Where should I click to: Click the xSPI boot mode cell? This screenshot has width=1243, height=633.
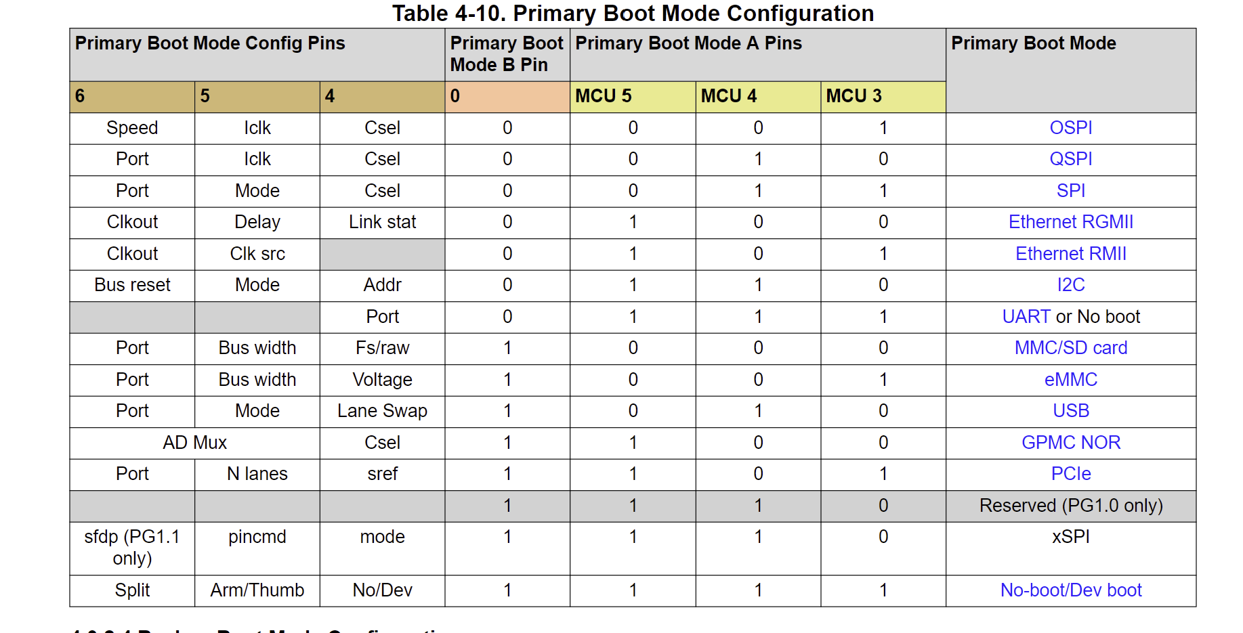tap(1070, 537)
